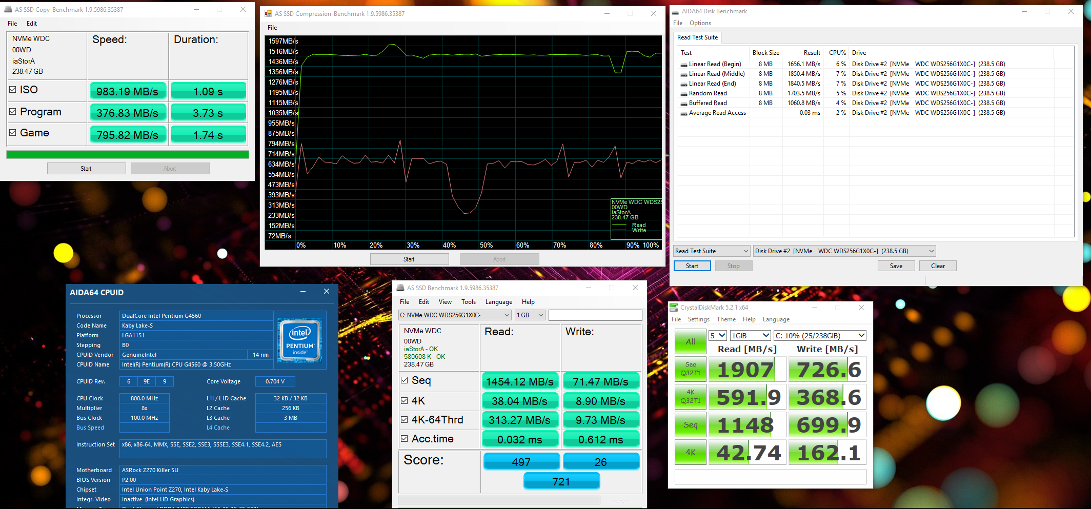Screen dimensions: 1091x509
Task: Click the Linear Read (Begin) result 1656.1 MB/s
Action: click(x=803, y=64)
